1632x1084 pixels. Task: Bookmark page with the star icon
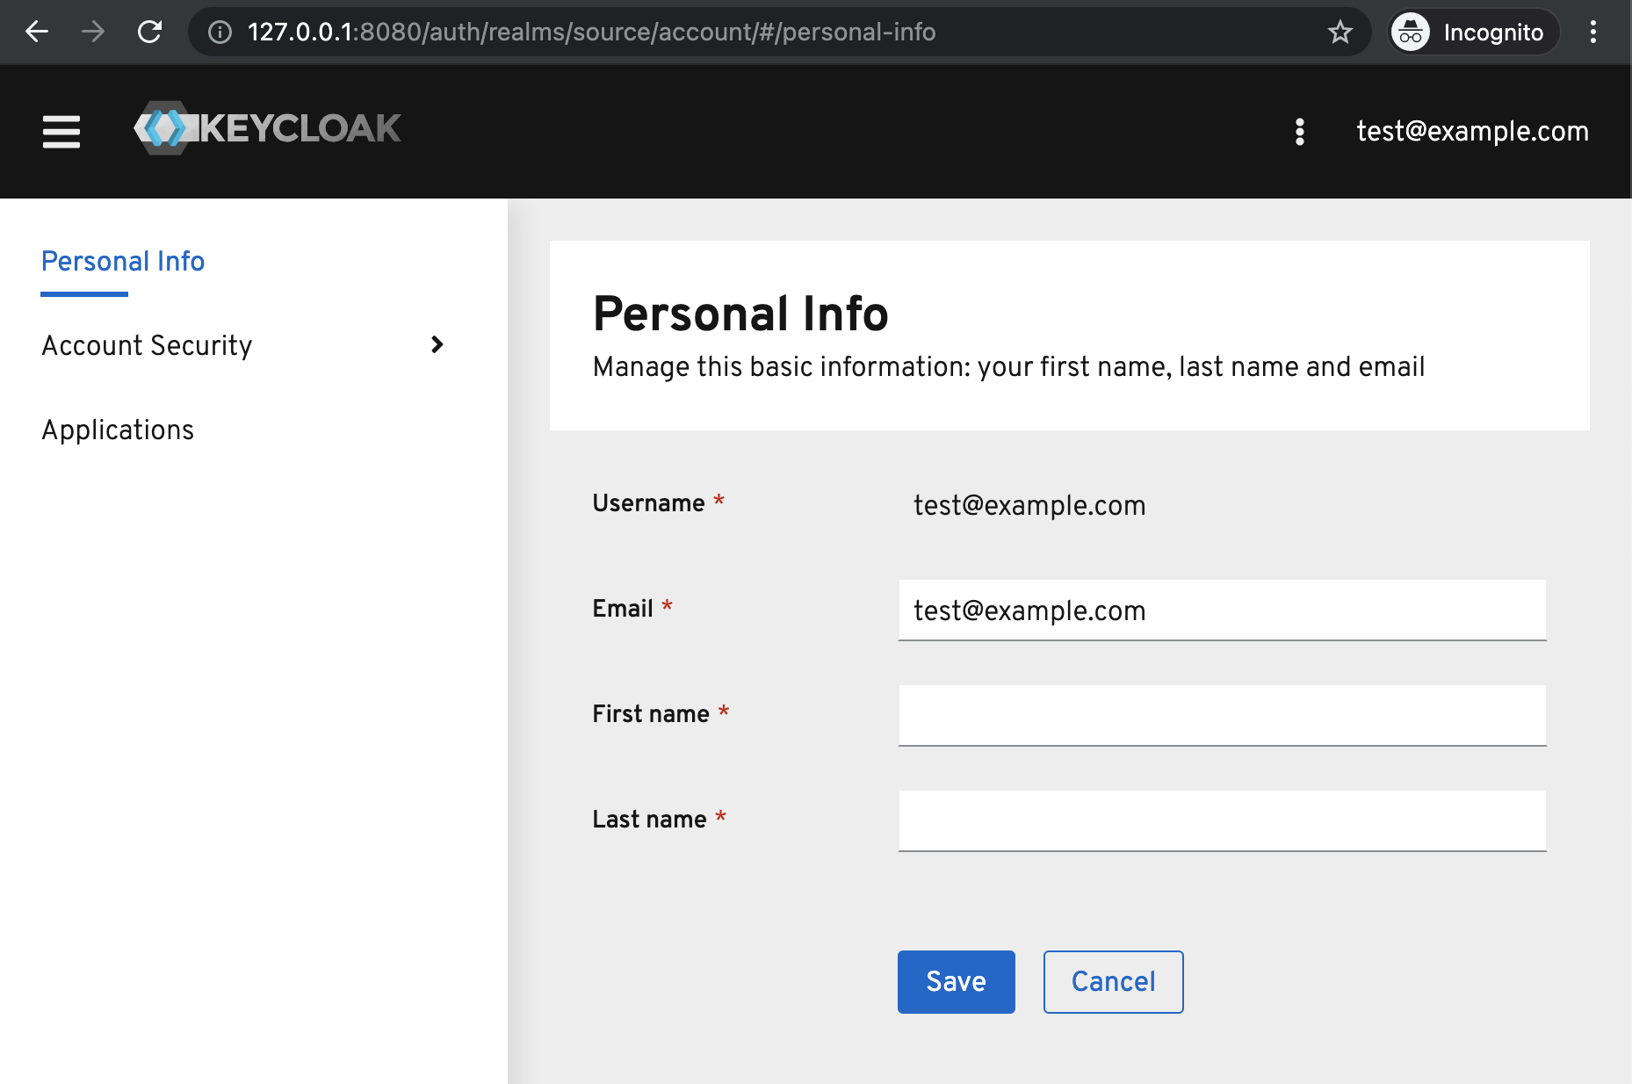point(1340,33)
